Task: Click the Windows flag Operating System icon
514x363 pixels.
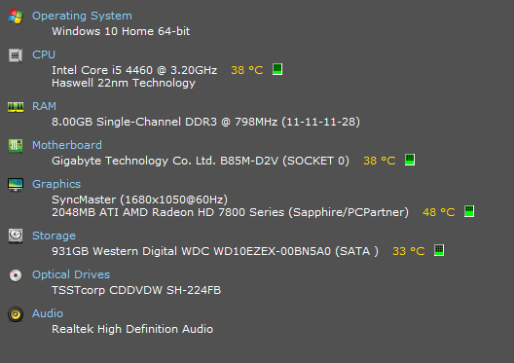Action: coord(16,16)
